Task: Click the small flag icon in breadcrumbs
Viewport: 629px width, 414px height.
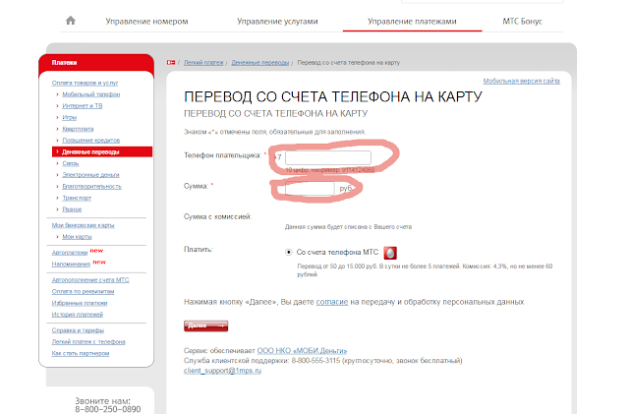Action: pyautogui.click(x=171, y=62)
